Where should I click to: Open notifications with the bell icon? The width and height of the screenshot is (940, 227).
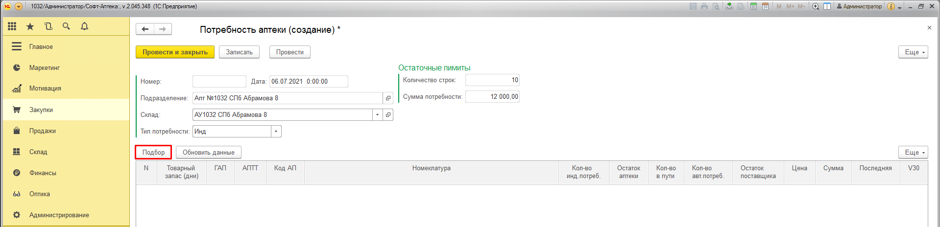click(x=85, y=26)
